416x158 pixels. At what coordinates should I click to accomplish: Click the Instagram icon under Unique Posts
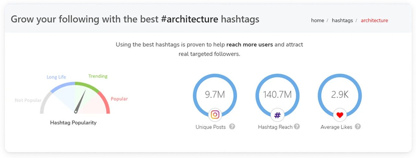(215, 114)
